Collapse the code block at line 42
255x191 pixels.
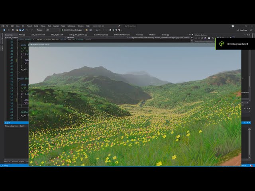click(x=18, y=54)
